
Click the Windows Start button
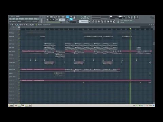[11, 105]
